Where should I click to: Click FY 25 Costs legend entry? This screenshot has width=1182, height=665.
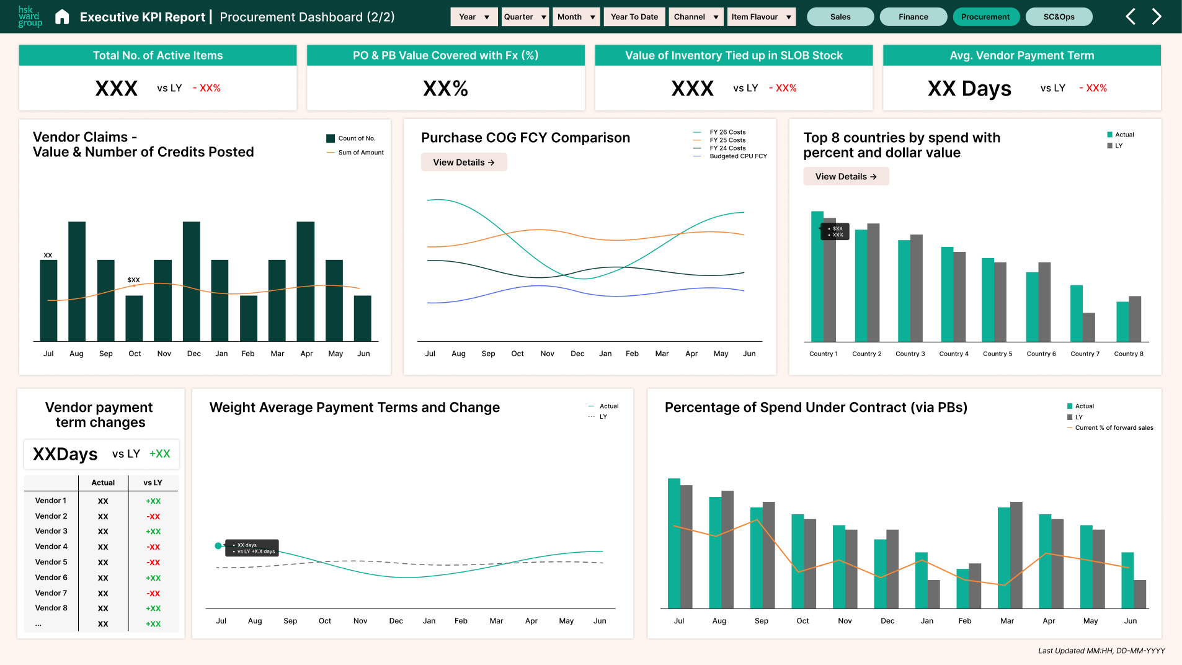(x=719, y=140)
